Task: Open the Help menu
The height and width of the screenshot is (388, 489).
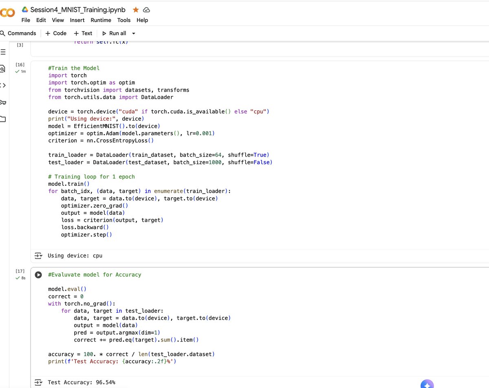Action: [142, 20]
